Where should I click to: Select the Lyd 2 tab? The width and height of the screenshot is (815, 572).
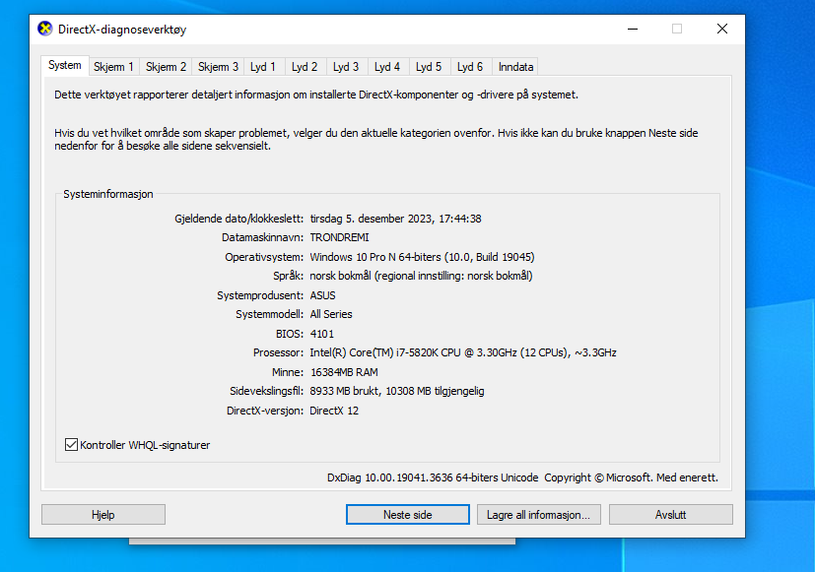pyautogui.click(x=305, y=67)
